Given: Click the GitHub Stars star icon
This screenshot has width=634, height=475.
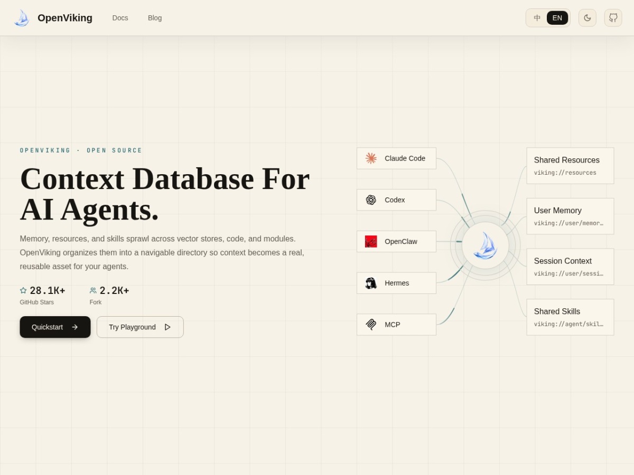Looking at the screenshot, I should click(x=23, y=290).
